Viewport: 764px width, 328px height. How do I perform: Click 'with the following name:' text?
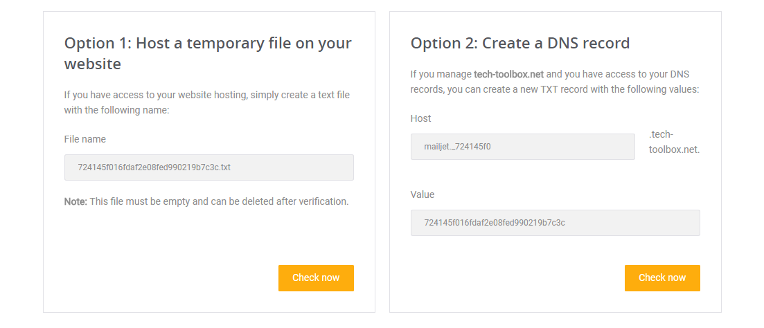tap(116, 110)
